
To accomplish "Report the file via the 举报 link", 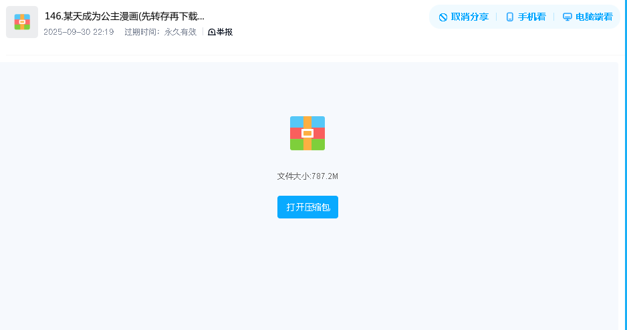I will click(225, 32).
